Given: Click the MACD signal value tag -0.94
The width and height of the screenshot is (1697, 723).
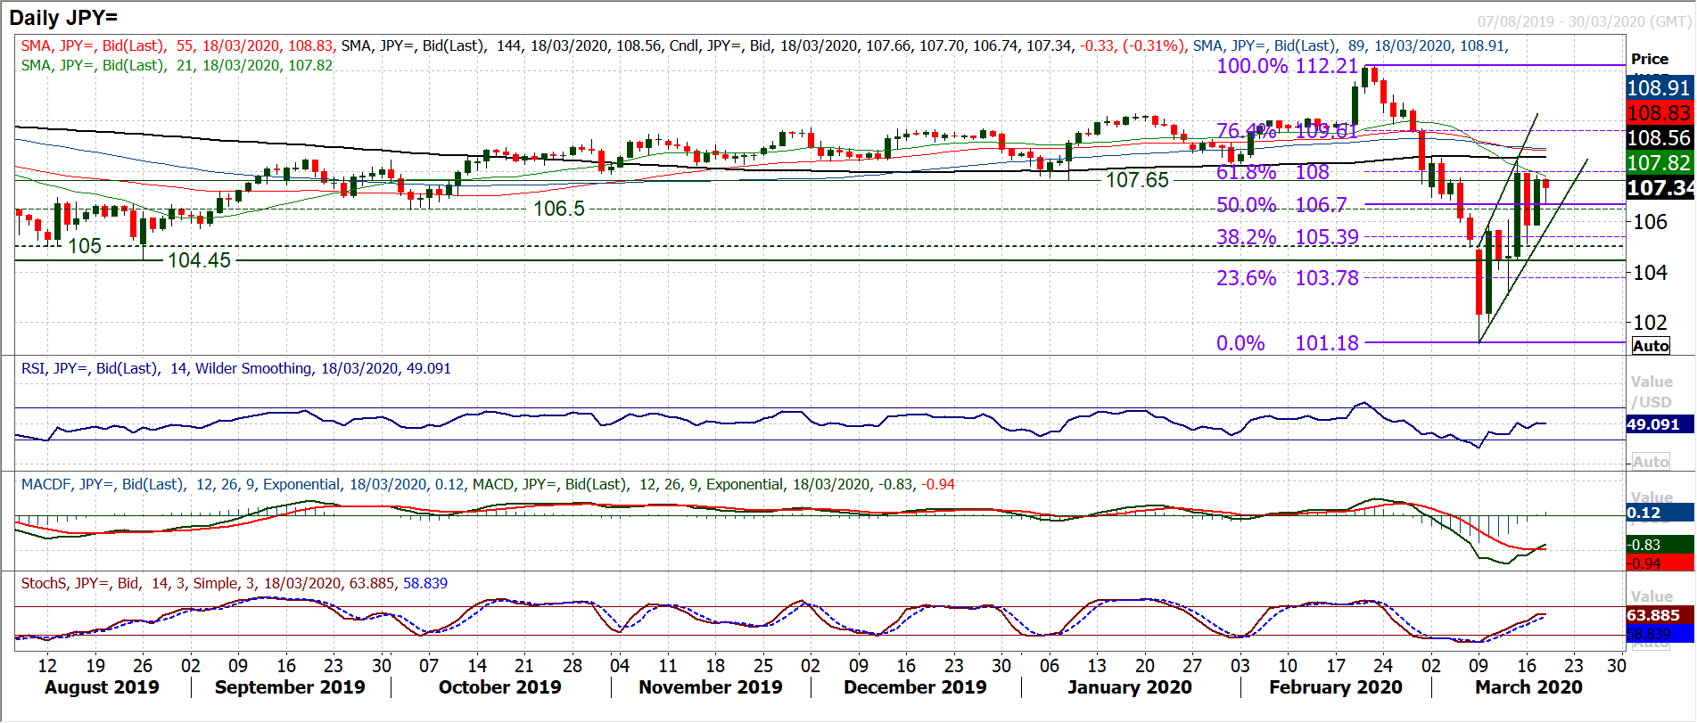Looking at the screenshot, I should [1659, 563].
